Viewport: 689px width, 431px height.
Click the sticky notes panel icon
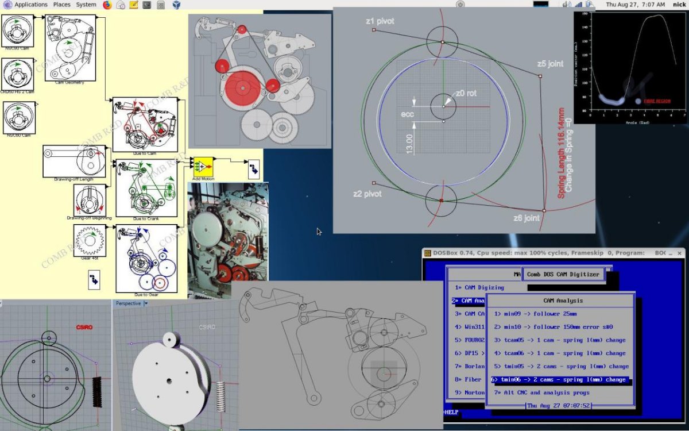tap(134, 5)
